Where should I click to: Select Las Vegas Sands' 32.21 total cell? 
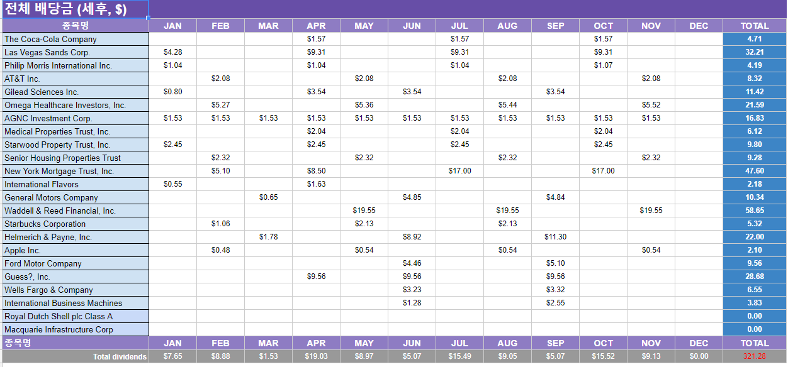point(754,52)
